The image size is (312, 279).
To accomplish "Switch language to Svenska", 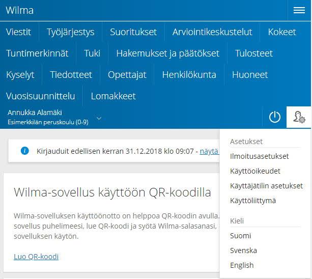I will [x=243, y=250].
